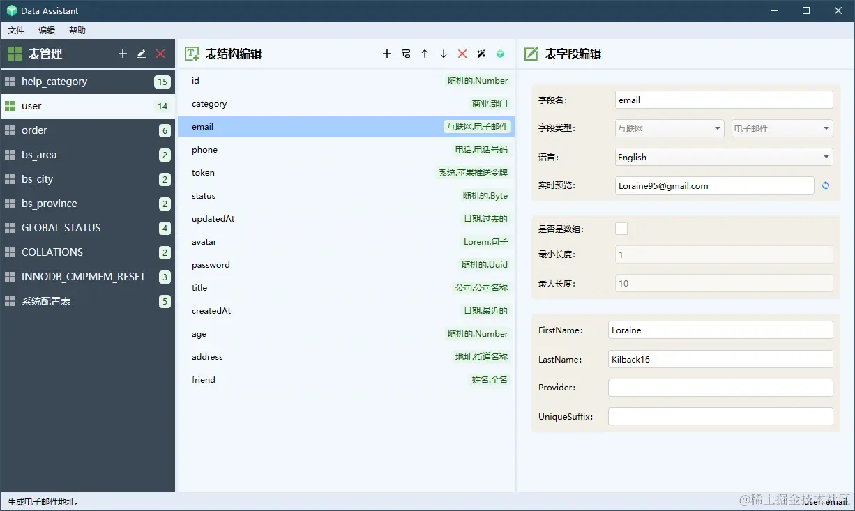This screenshot has height=511, width=855.
Task: Click grid icon beside COLLATIONS
Action: (x=10, y=252)
